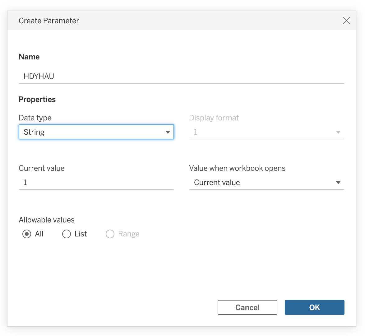Viewport: 365px width, 336px height.
Task: Close the Create Parameter dialog
Action: (x=346, y=21)
